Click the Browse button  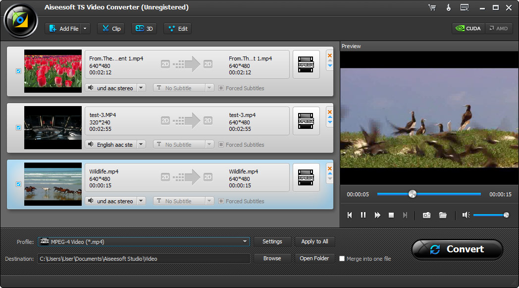pos(272,258)
